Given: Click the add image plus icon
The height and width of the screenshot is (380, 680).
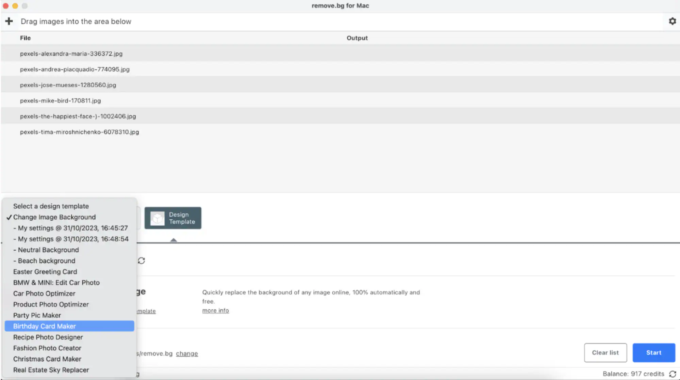Looking at the screenshot, I should tap(9, 21).
